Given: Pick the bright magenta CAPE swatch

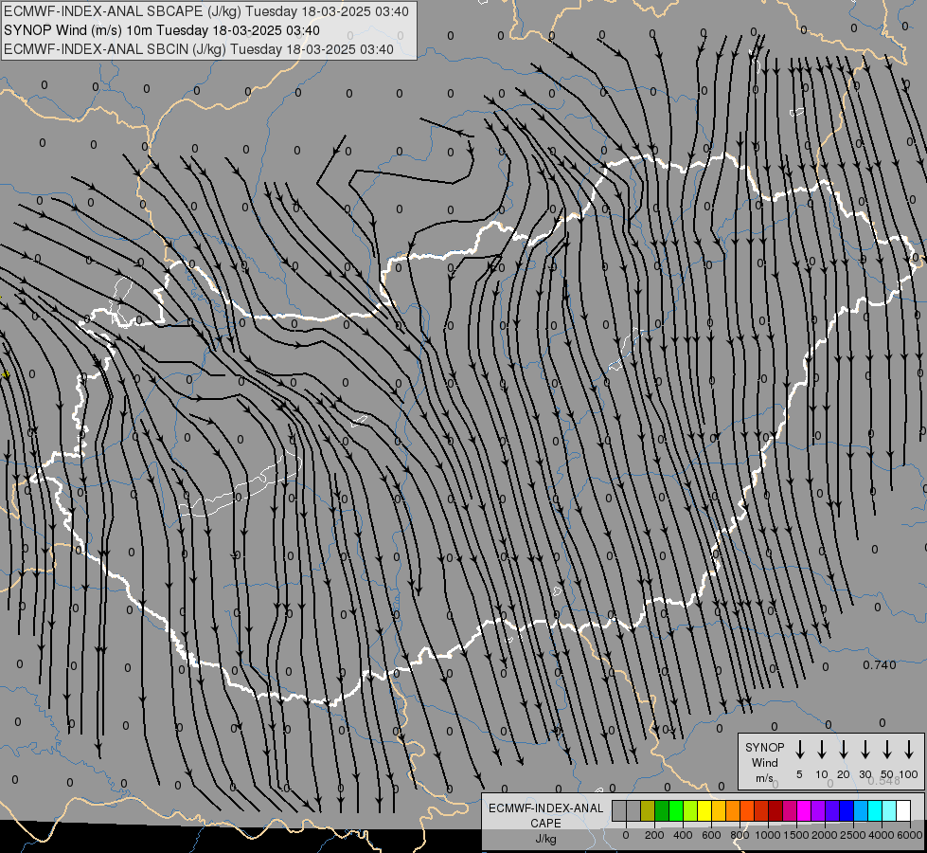Looking at the screenshot, I should tap(804, 810).
